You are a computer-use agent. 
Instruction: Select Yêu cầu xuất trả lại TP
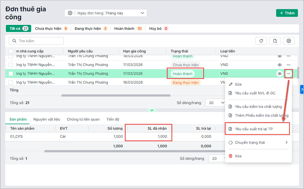coord(257,129)
